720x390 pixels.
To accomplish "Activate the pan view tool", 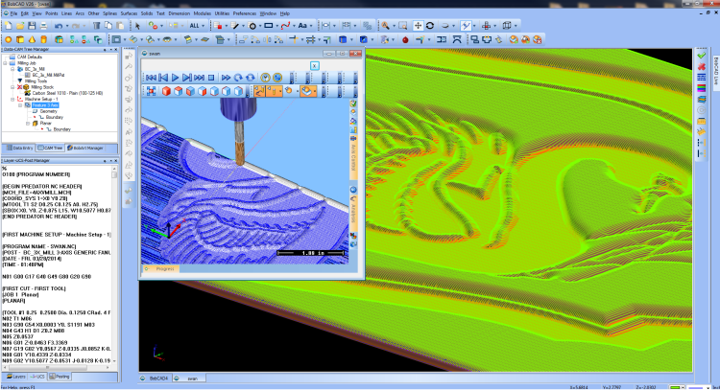I will (x=418, y=26).
